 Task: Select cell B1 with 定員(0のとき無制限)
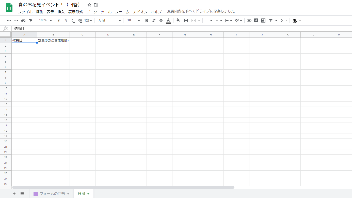(53, 40)
